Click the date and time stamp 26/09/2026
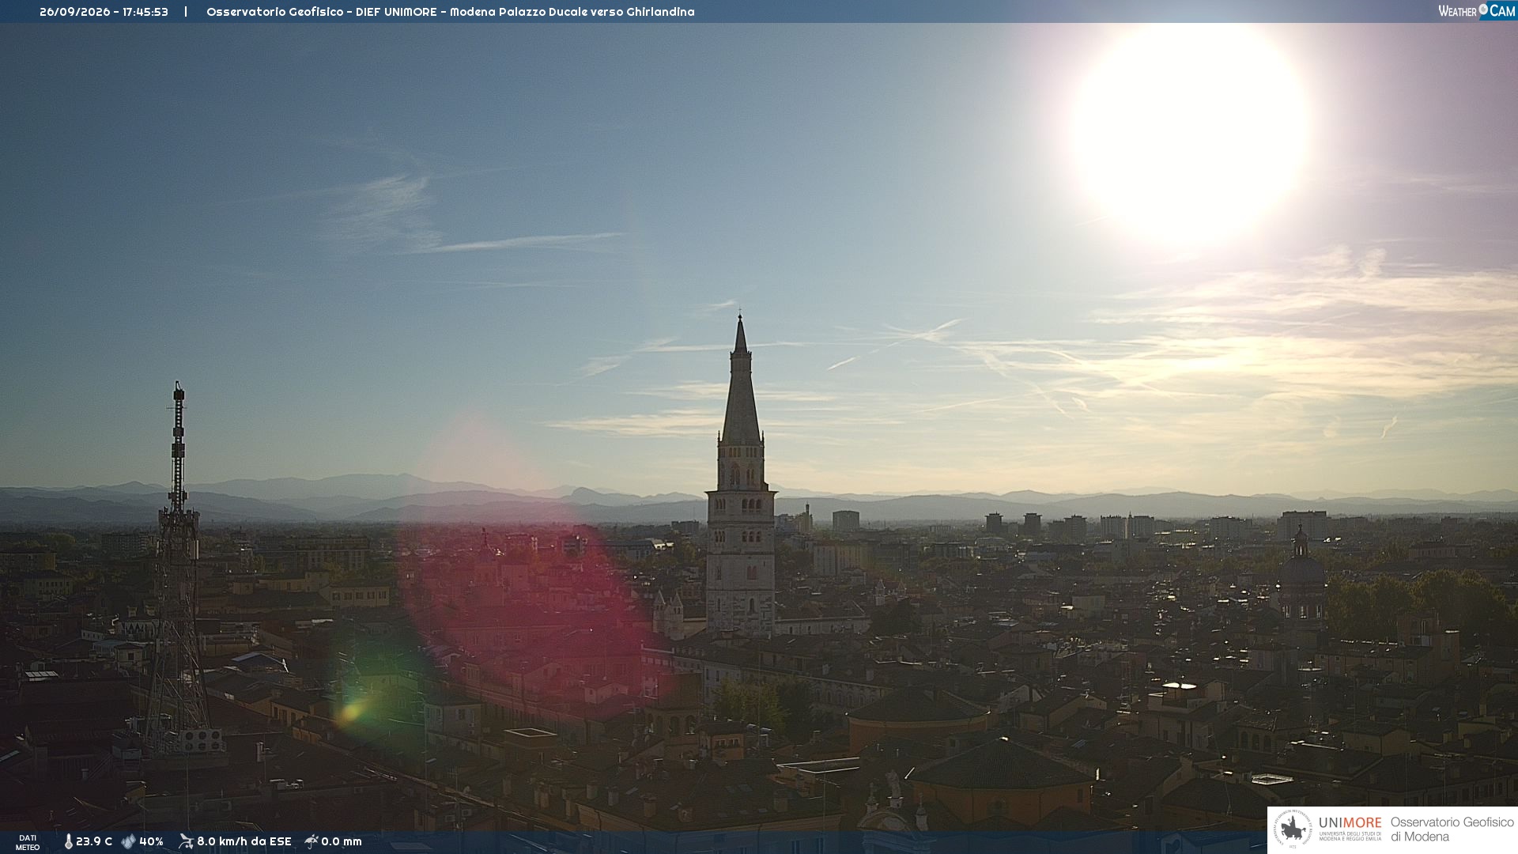 (104, 12)
